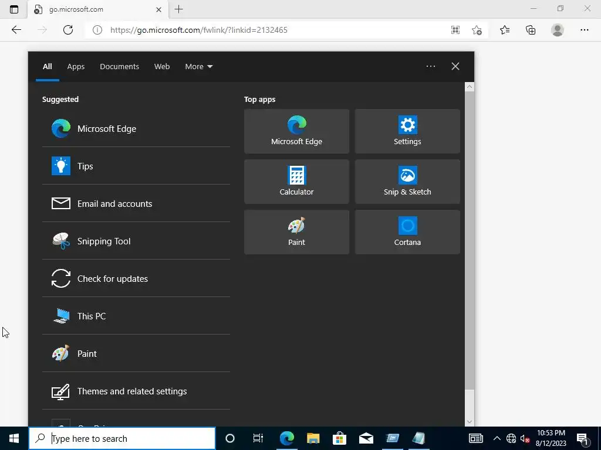Open Edge profile avatar
Image resolution: width=601 pixels, height=450 pixels.
click(x=558, y=30)
